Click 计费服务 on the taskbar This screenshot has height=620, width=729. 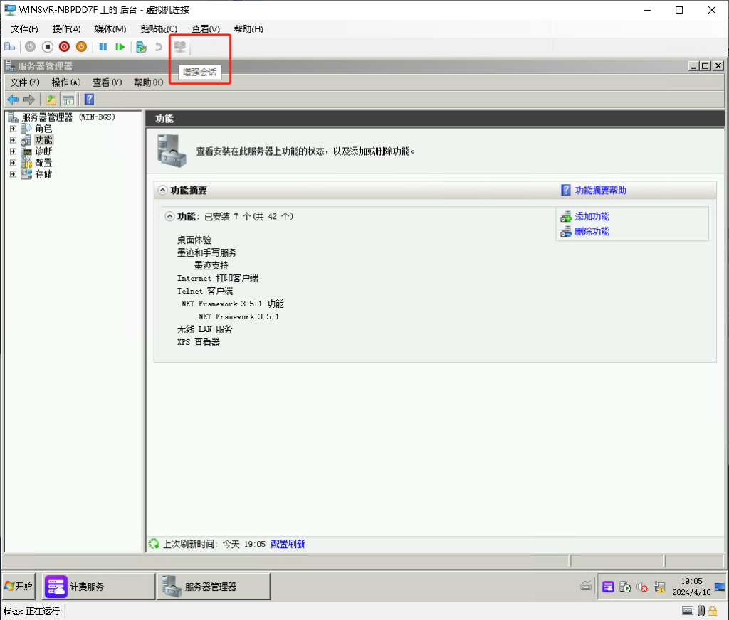87,587
